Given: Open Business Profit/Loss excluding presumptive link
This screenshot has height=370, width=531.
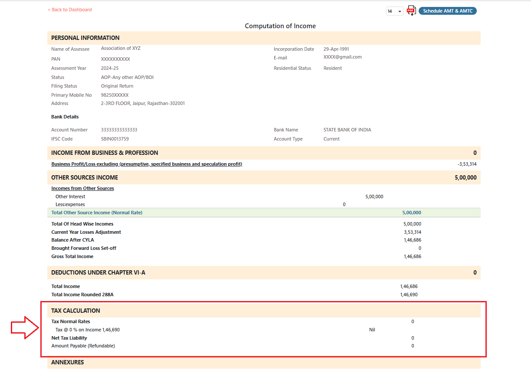Looking at the screenshot, I should [147, 164].
